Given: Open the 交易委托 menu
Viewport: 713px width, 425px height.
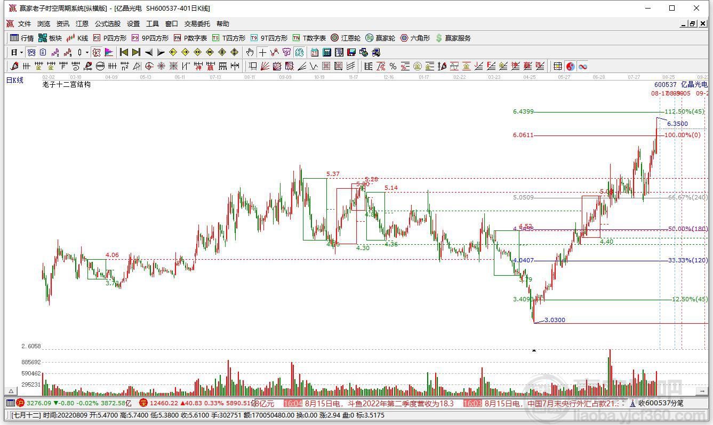Looking at the screenshot, I should point(197,24).
